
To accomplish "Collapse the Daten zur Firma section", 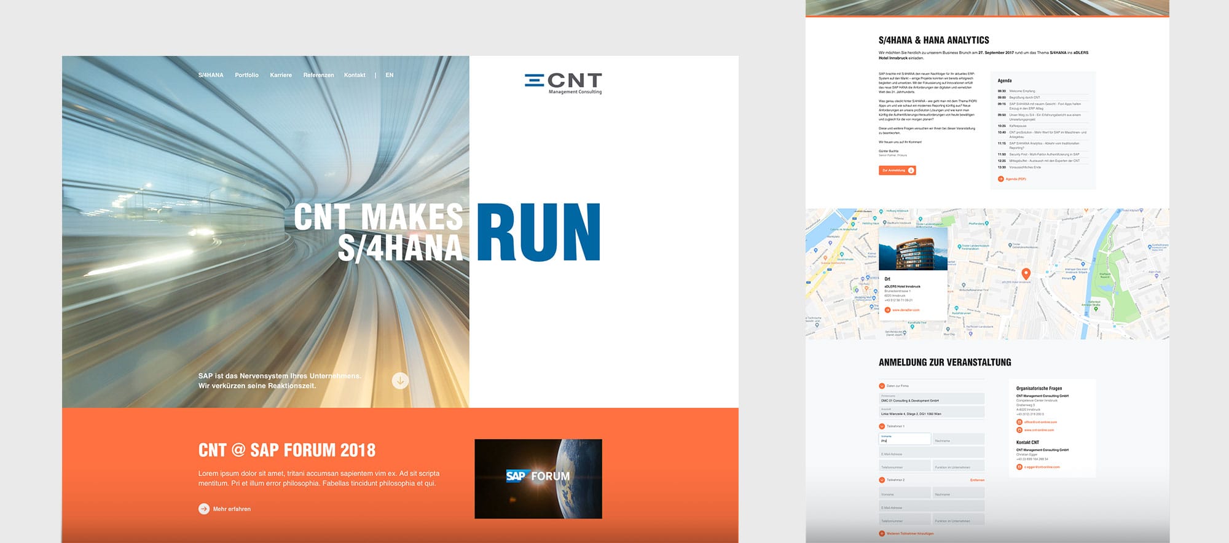I will pos(882,386).
